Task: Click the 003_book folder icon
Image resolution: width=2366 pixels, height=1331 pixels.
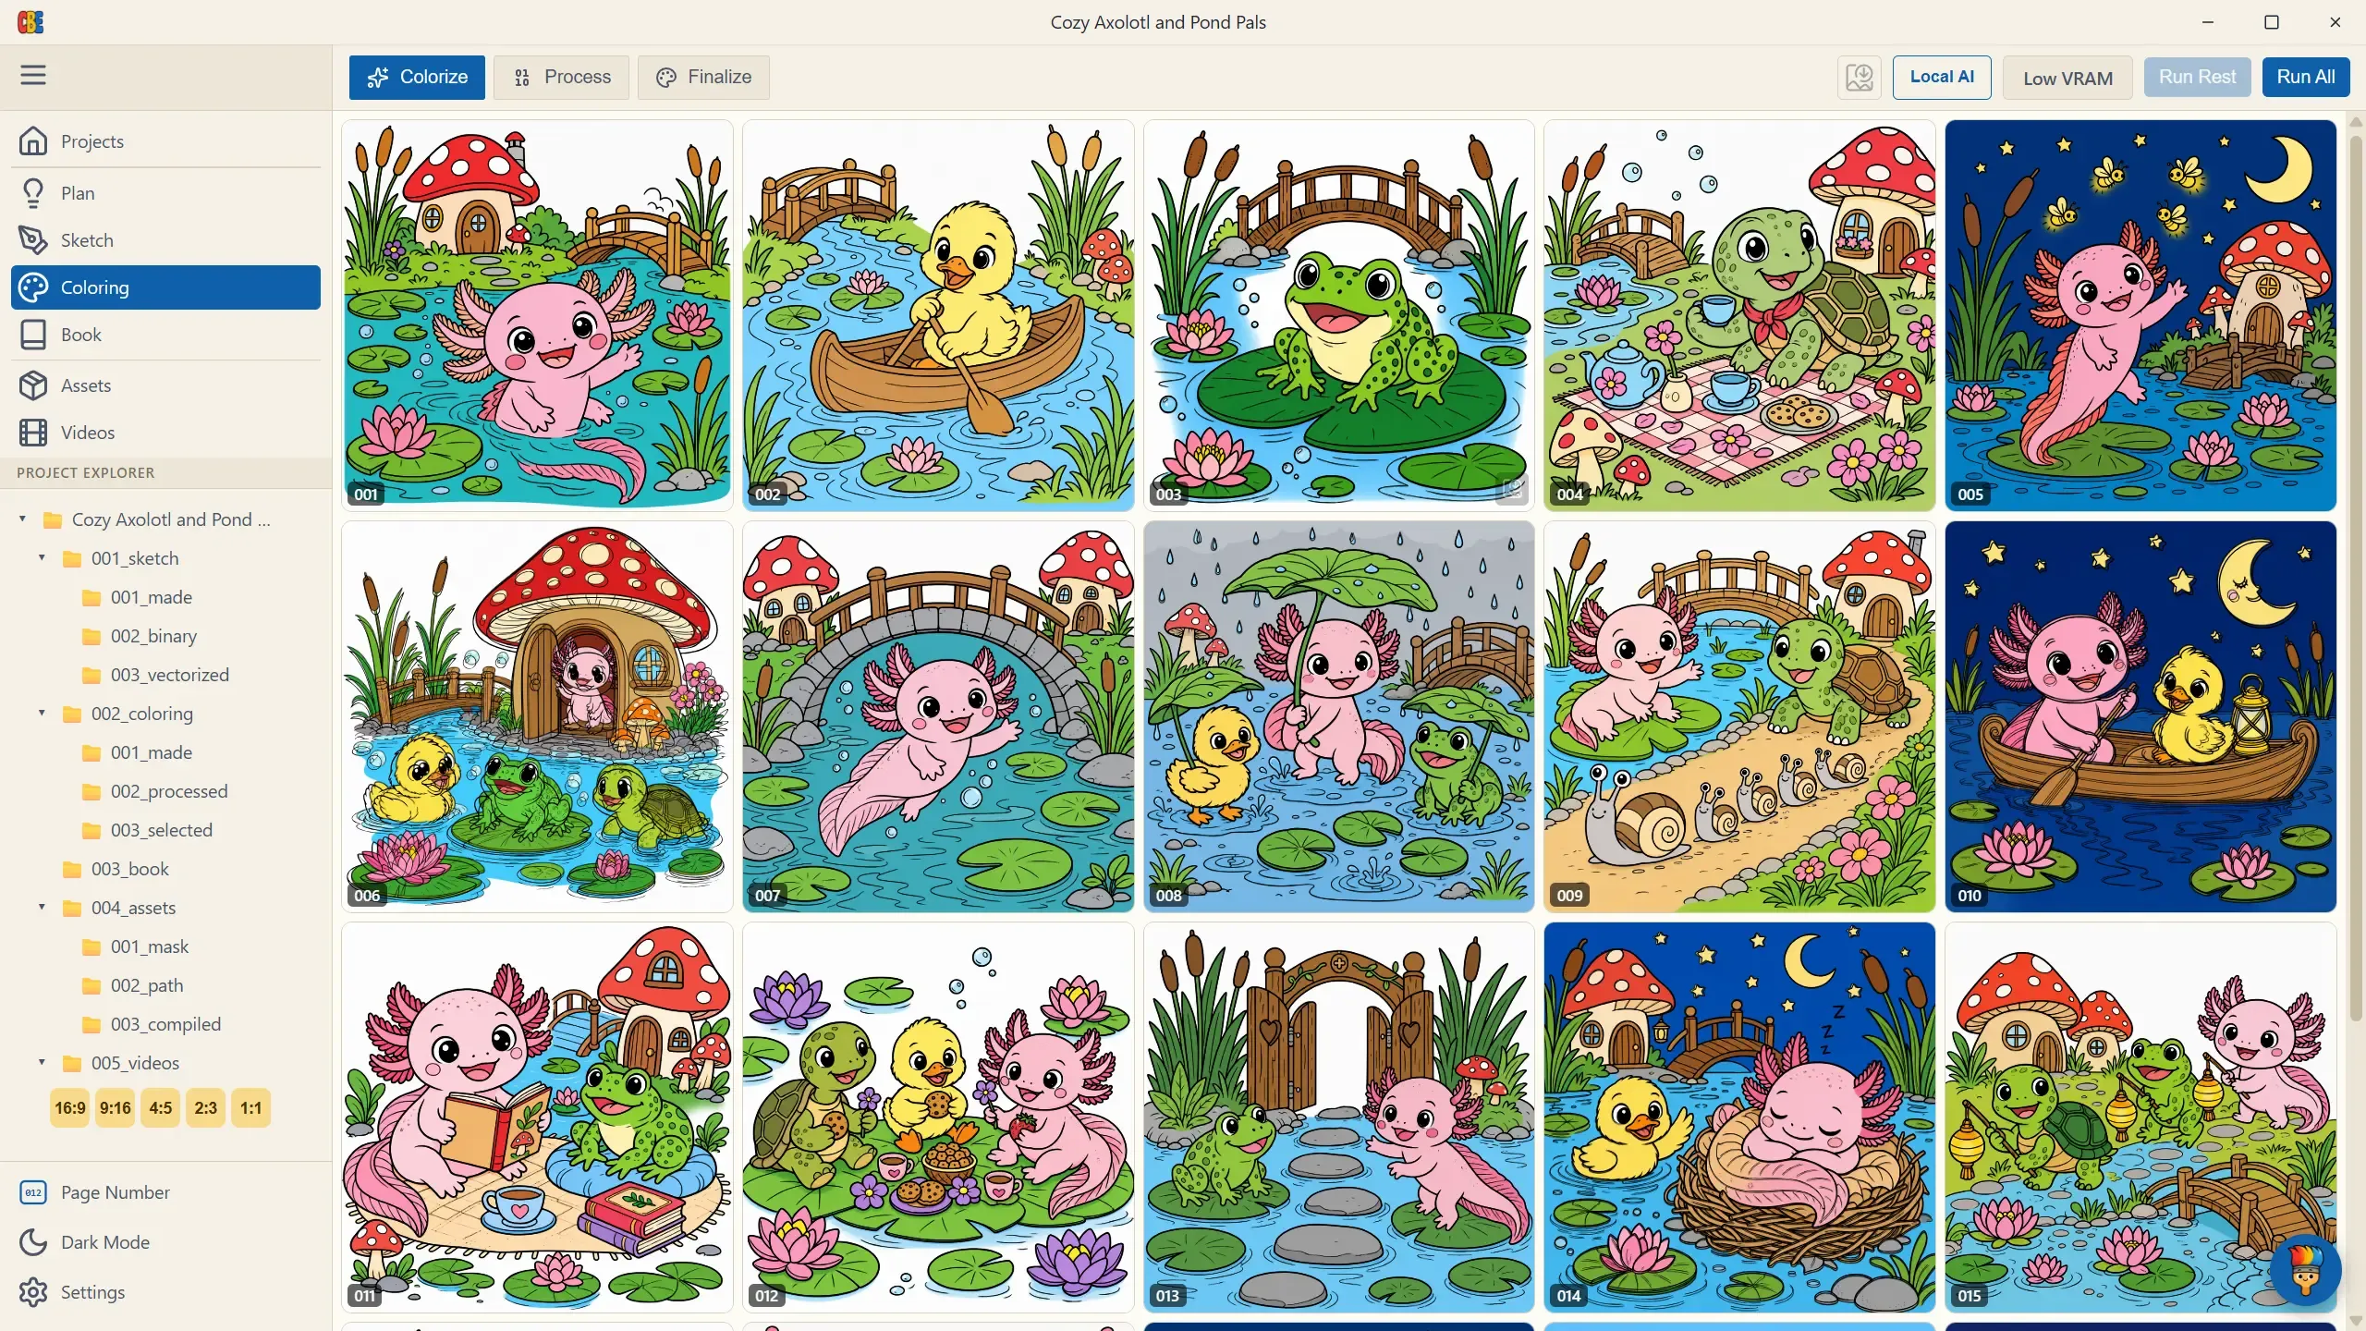Action: click(72, 869)
